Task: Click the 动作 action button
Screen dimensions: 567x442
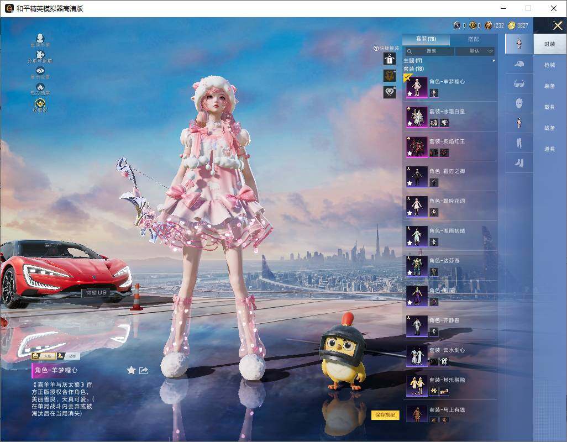Action: pos(69,356)
